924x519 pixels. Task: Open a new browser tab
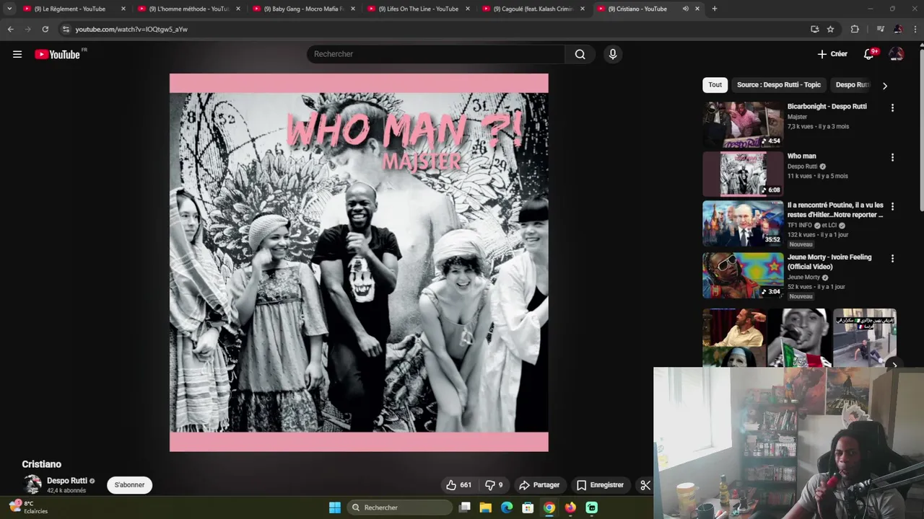click(715, 9)
